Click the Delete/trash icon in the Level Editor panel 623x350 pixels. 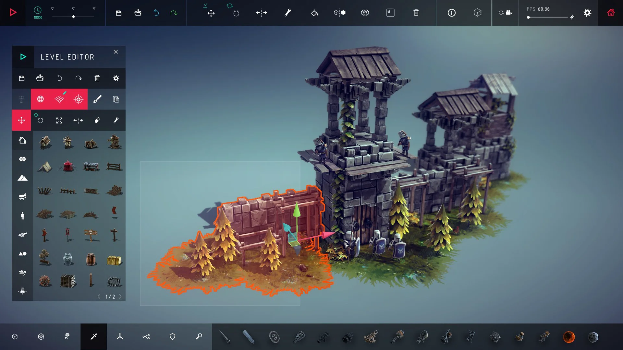[x=97, y=78]
